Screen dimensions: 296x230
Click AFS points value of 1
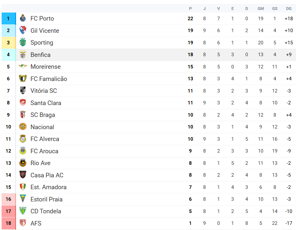coord(190,223)
